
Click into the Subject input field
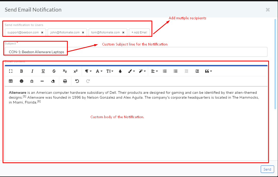136,52
